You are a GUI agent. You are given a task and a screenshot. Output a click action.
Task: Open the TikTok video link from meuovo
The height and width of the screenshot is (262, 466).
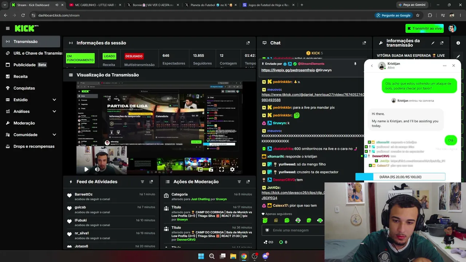[x=312, y=97]
